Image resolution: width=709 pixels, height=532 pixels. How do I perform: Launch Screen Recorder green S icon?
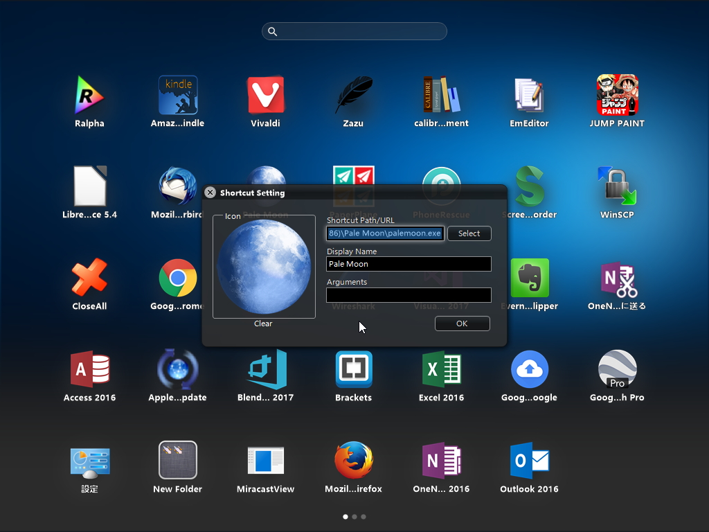coord(530,186)
